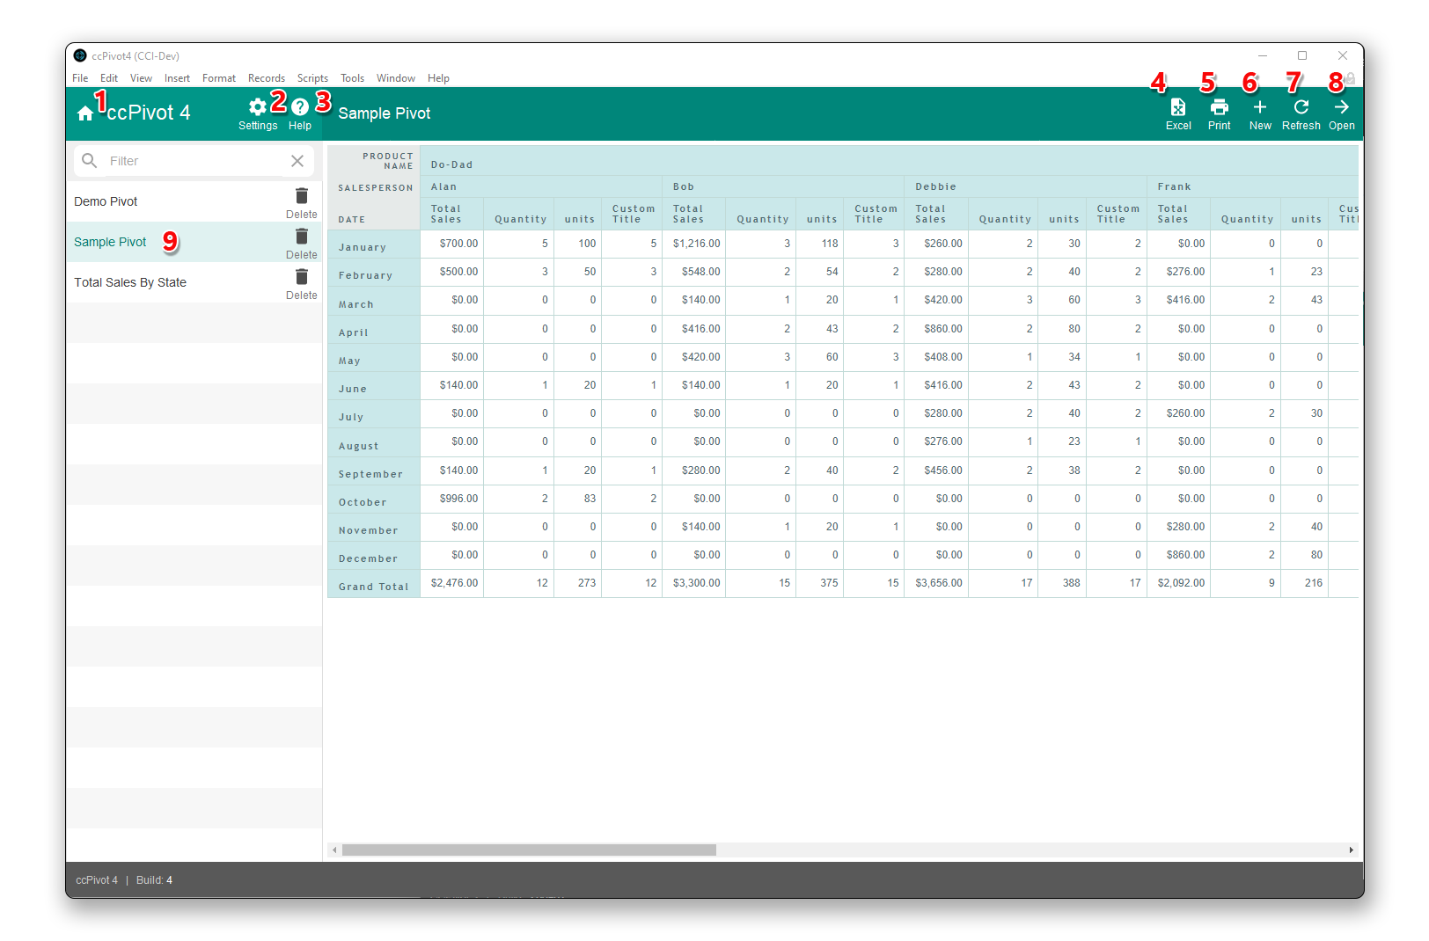
Task: Print the pivot using the Print icon
Action: [x=1220, y=107]
